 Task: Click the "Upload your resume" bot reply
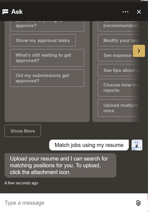point(60,165)
